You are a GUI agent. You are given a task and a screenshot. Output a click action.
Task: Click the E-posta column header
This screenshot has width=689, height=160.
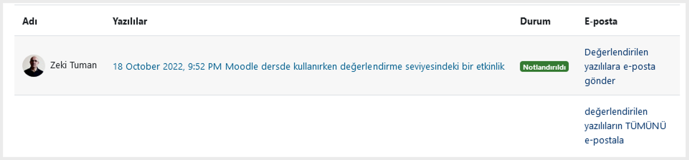(601, 21)
